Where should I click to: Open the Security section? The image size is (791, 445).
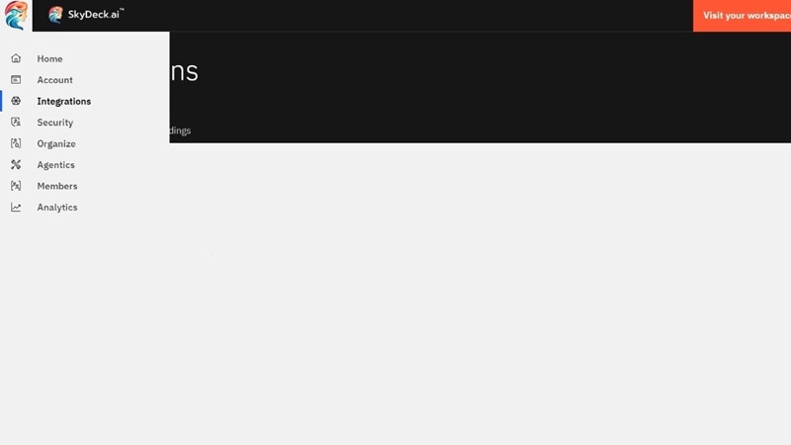54,123
